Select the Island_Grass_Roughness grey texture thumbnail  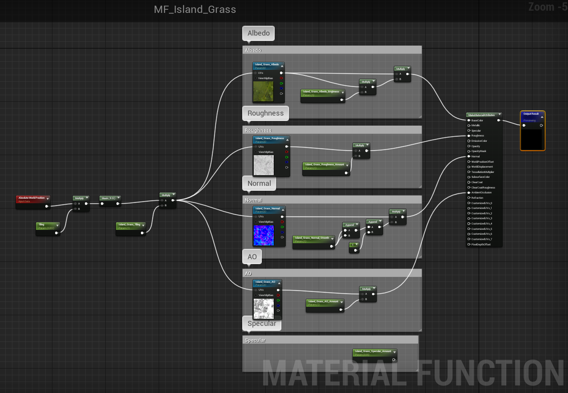[x=264, y=165]
